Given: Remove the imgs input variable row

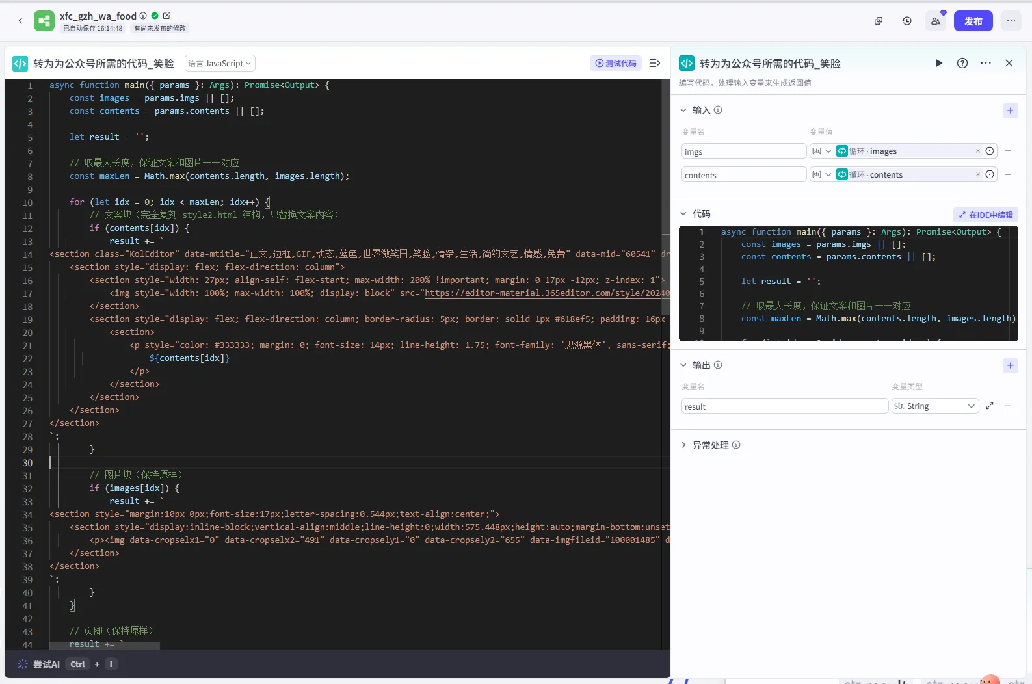Looking at the screenshot, I should pyautogui.click(x=1008, y=151).
